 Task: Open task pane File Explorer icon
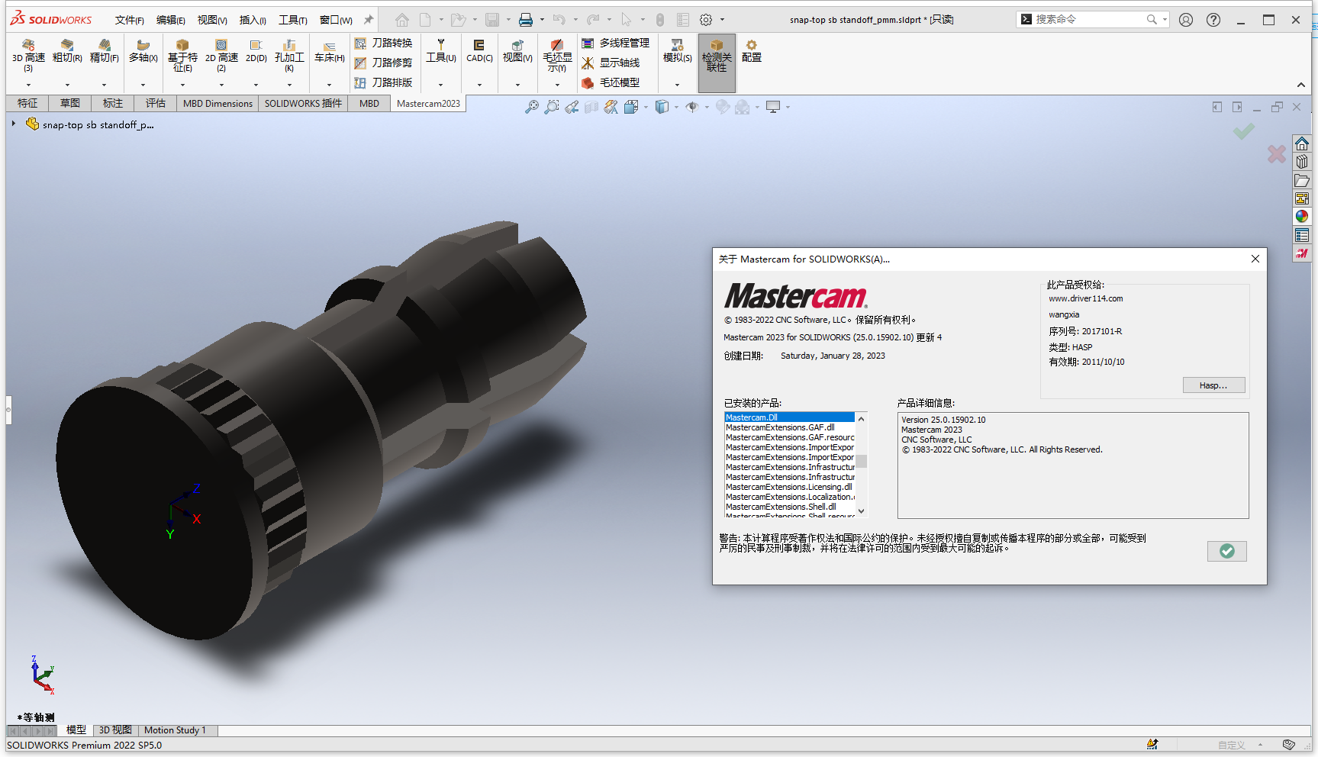(x=1302, y=181)
